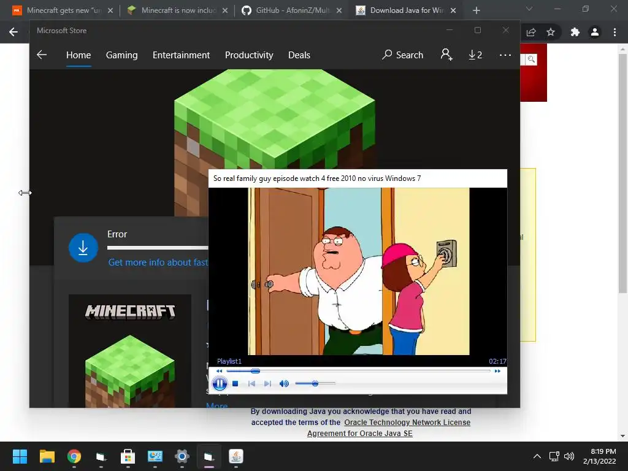Close the Download Java for Windows tab

click(x=453, y=10)
